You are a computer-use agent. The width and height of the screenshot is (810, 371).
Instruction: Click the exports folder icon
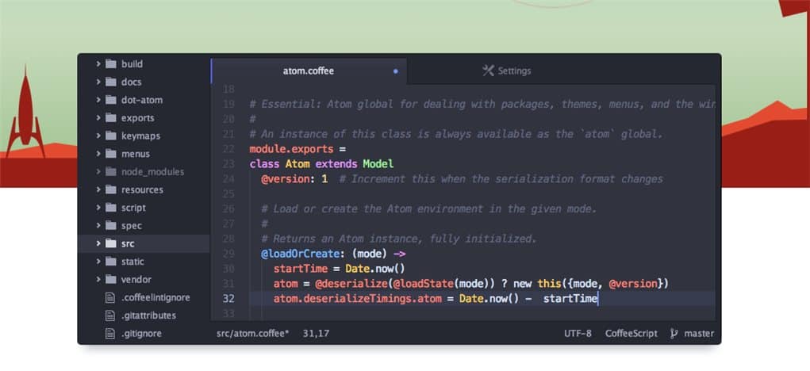pyautogui.click(x=110, y=118)
